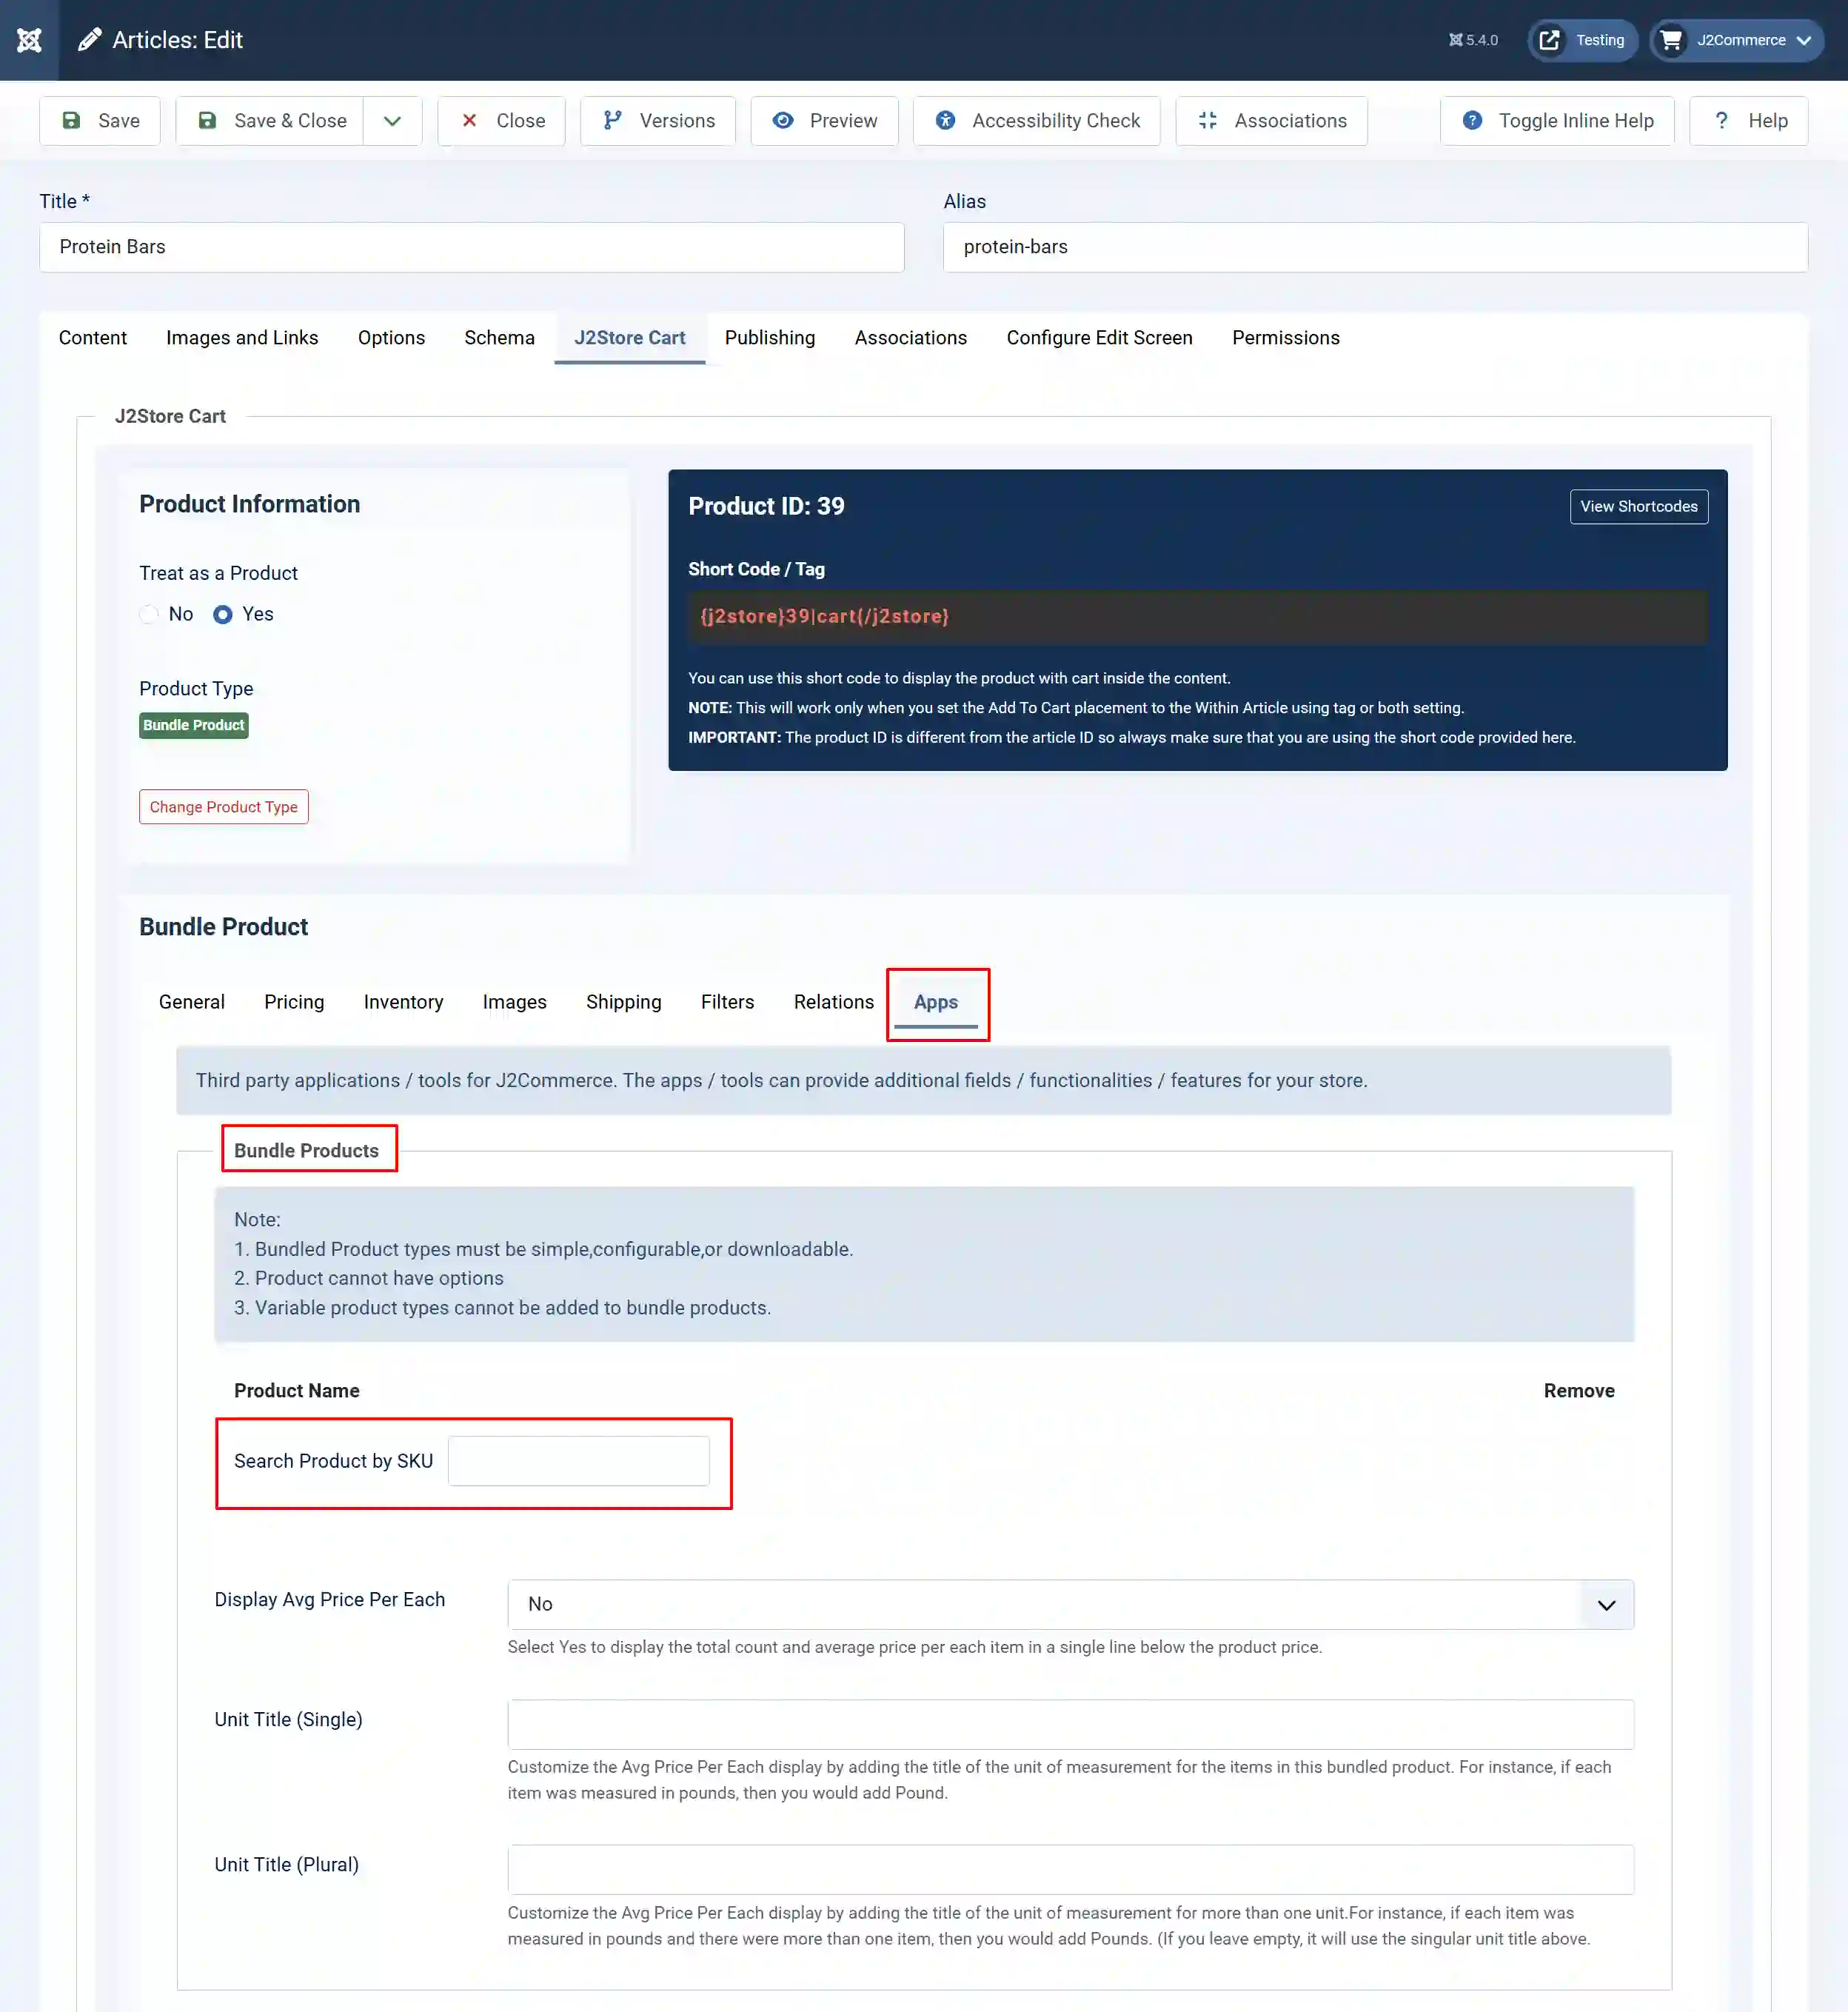Screen dimensions: 1848x2012
Task: Click the Joomla logo icon
Action: tap(29, 40)
